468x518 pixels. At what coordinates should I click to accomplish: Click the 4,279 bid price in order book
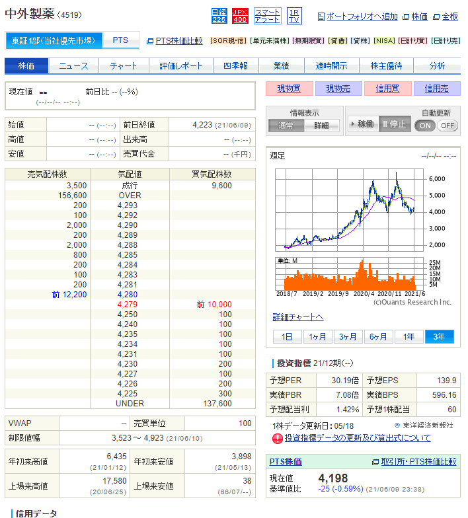[128, 304]
